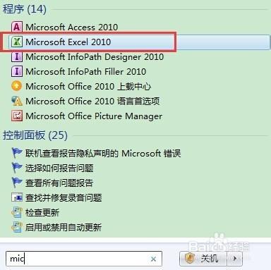Click Office Picture Manager icon
Viewport: 271px width, 270px height.
(17, 116)
